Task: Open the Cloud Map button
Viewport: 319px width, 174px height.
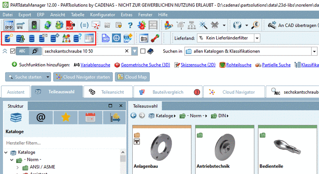Action: (132, 77)
